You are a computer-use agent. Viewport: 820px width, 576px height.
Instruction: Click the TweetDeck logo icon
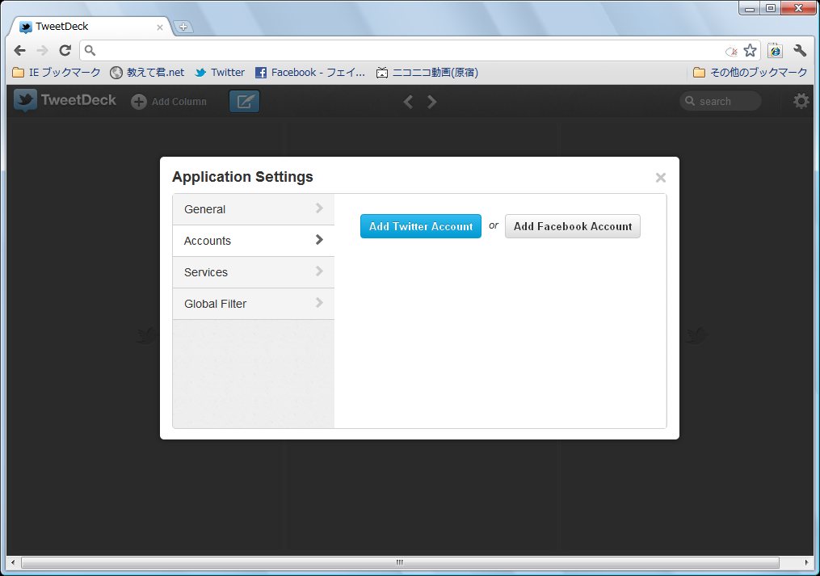click(x=25, y=100)
